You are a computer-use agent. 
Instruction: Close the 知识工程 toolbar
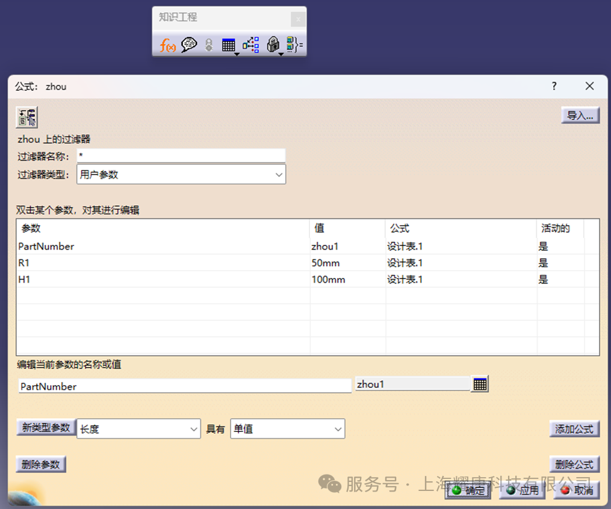(298, 19)
